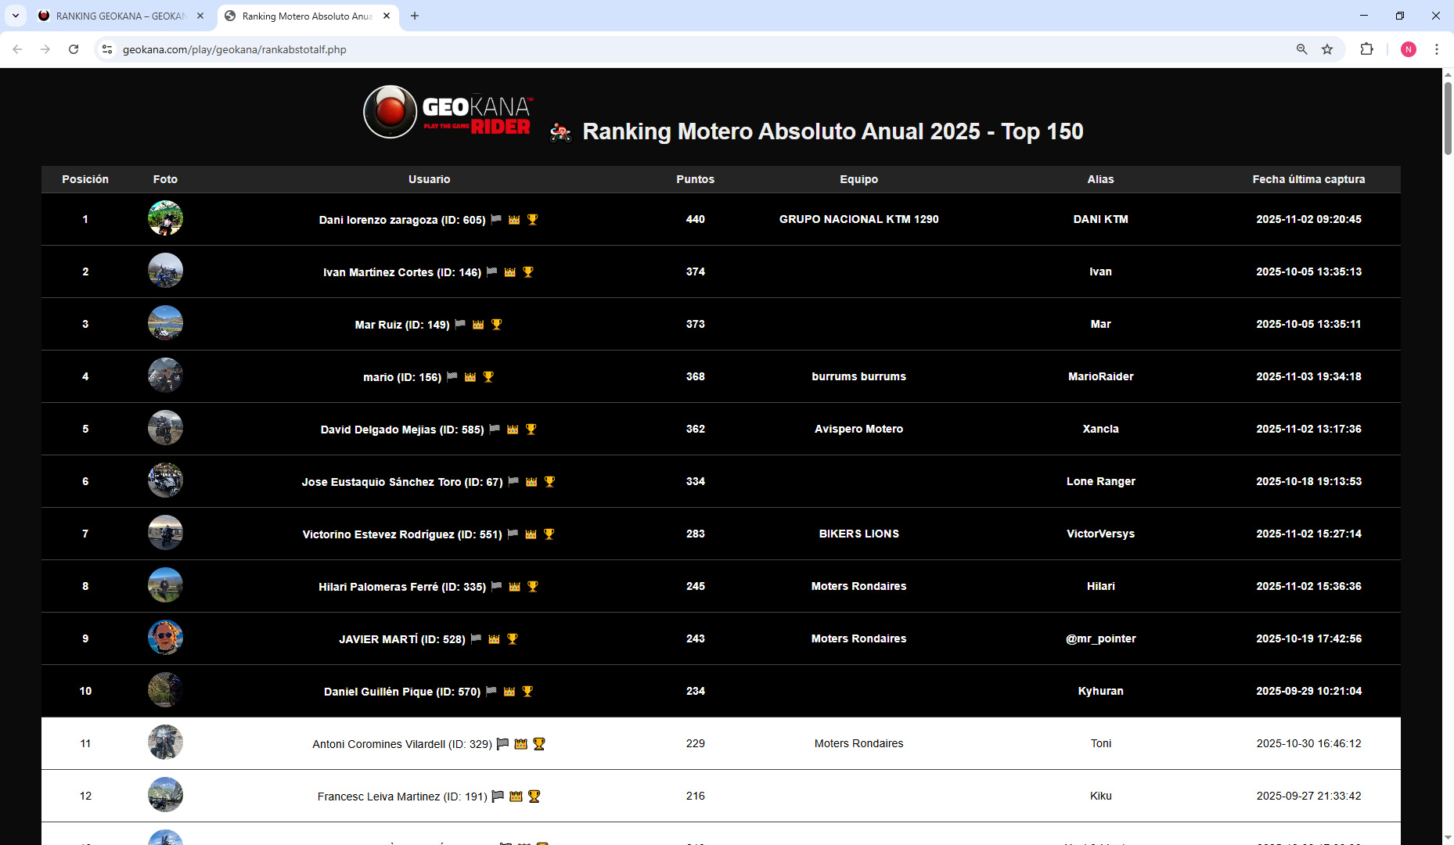This screenshot has width=1454, height=845.
Task: Click the trophy icon next to Dani lorenzo zaragoza
Action: [533, 220]
